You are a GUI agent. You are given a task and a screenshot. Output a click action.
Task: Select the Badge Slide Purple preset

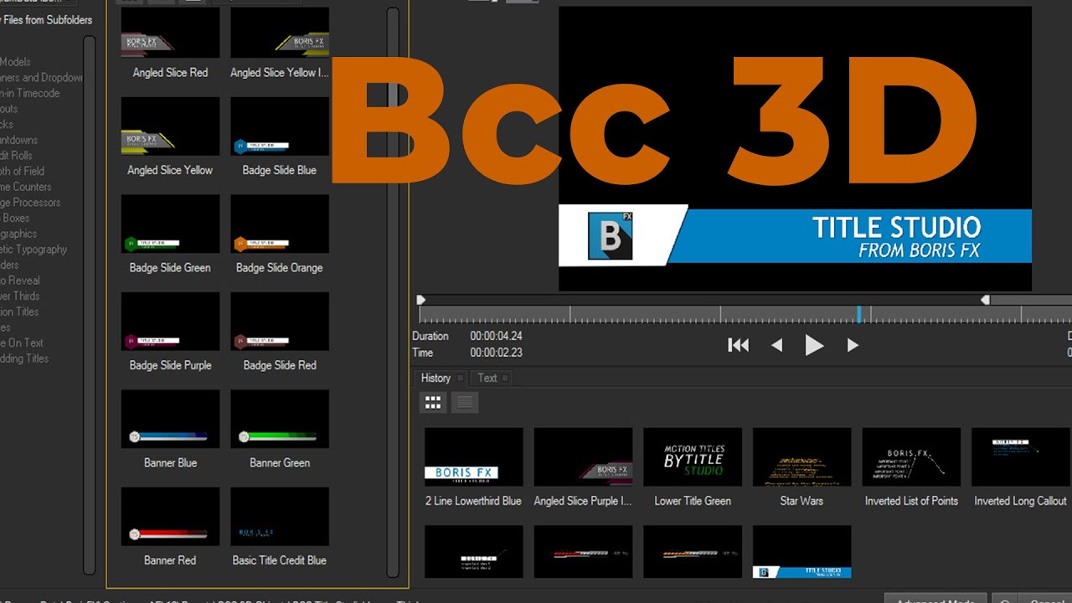coord(170,333)
